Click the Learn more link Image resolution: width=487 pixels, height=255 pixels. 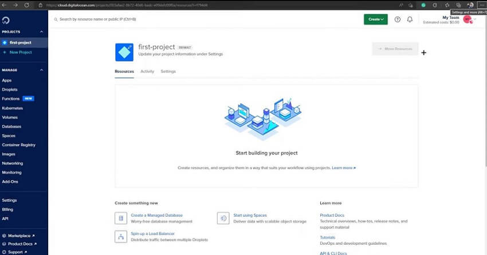(343, 168)
